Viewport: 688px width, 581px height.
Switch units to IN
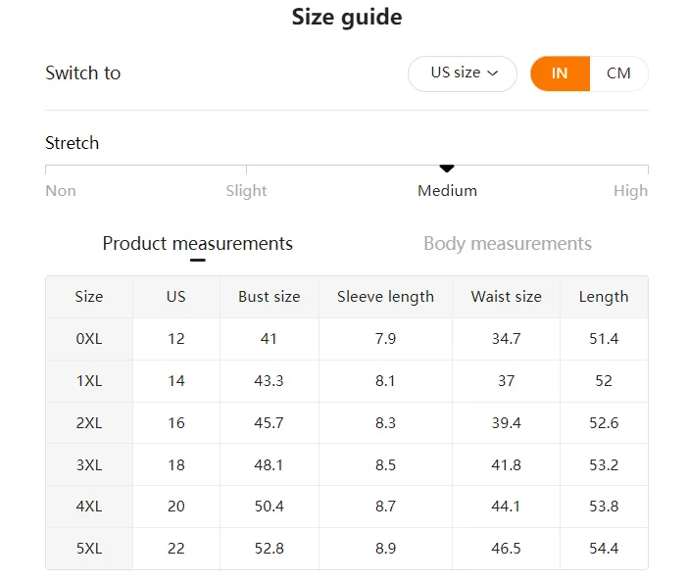click(x=560, y=73)
